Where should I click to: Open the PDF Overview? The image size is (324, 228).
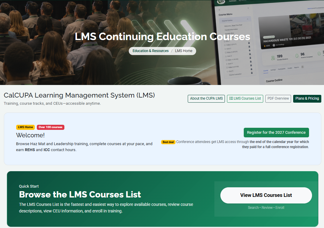[278, 98]
